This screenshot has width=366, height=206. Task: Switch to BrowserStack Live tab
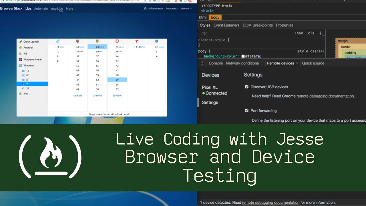click(x=28, y=9)
